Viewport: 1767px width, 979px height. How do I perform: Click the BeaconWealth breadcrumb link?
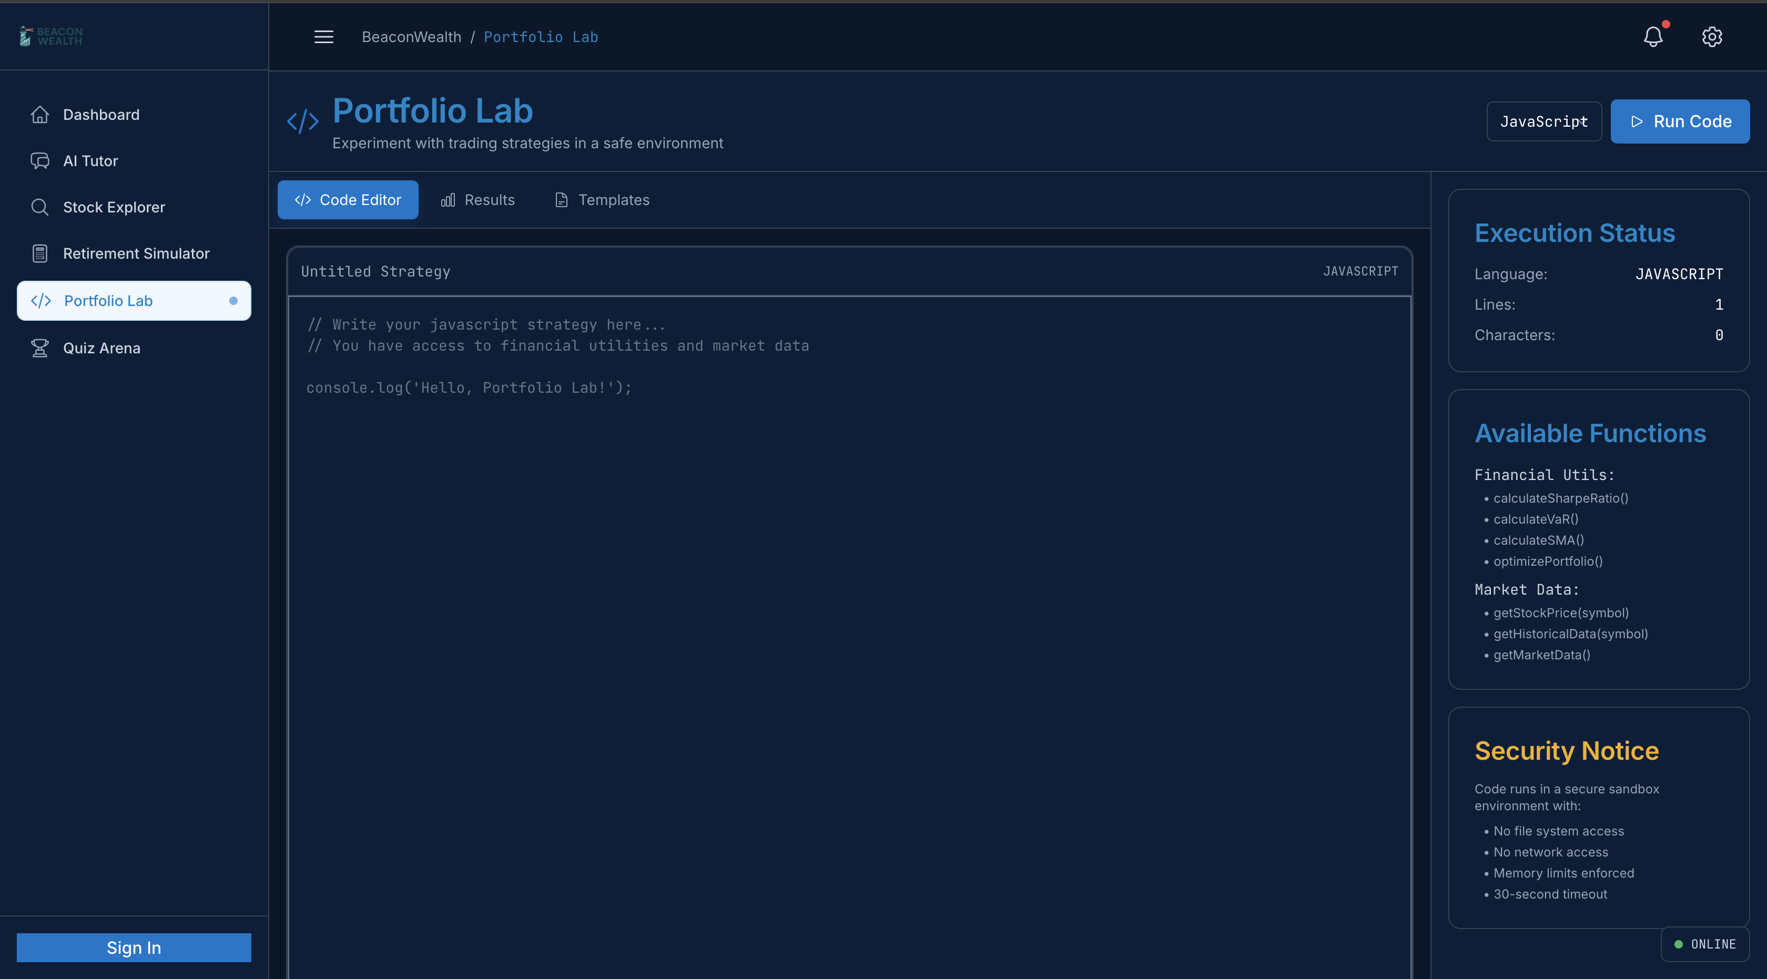[x=412, y=37]
